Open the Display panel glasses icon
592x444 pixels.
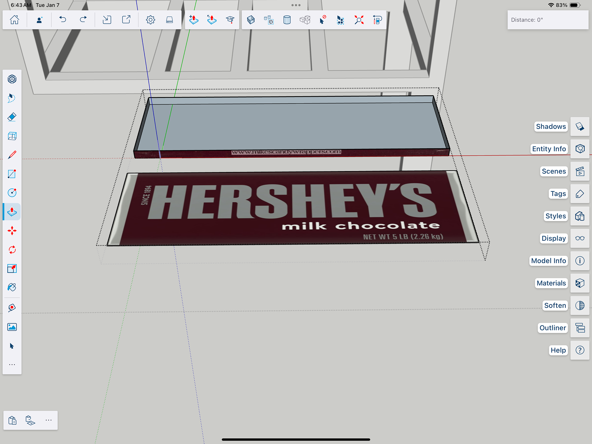coord(580,238)
